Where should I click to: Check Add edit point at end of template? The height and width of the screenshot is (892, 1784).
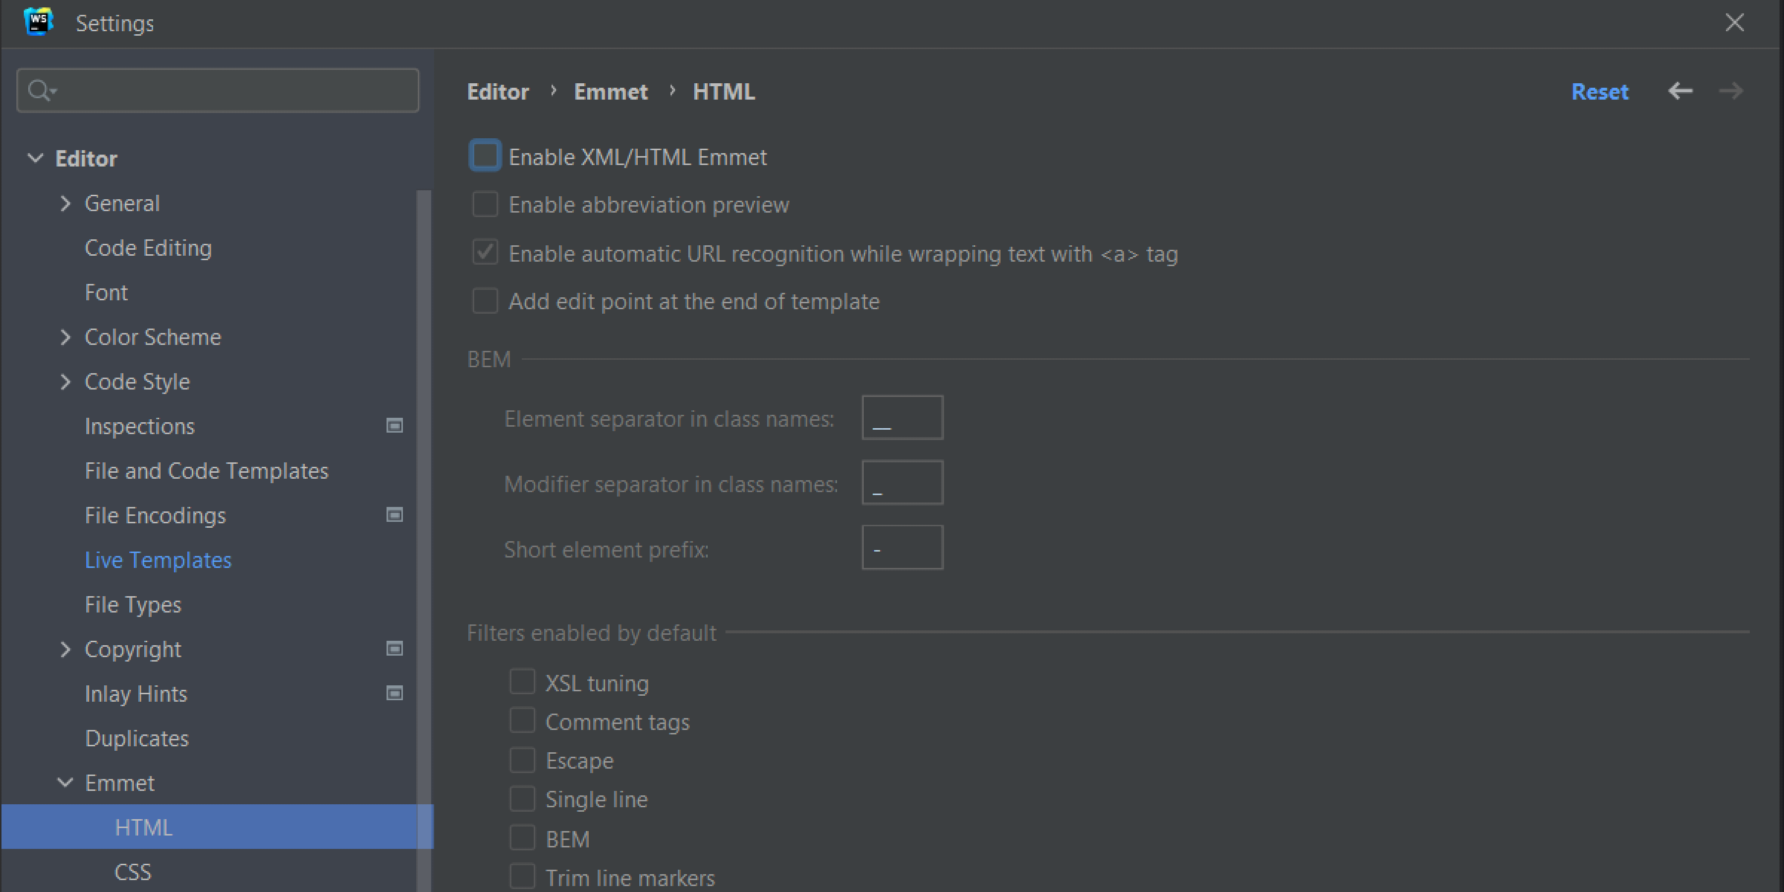click(485, 301)
